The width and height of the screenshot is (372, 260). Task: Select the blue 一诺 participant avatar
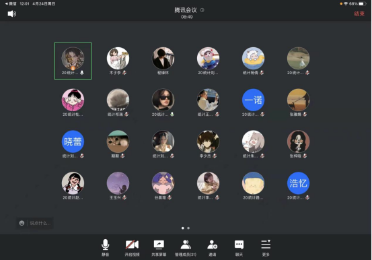coord(253,100)
